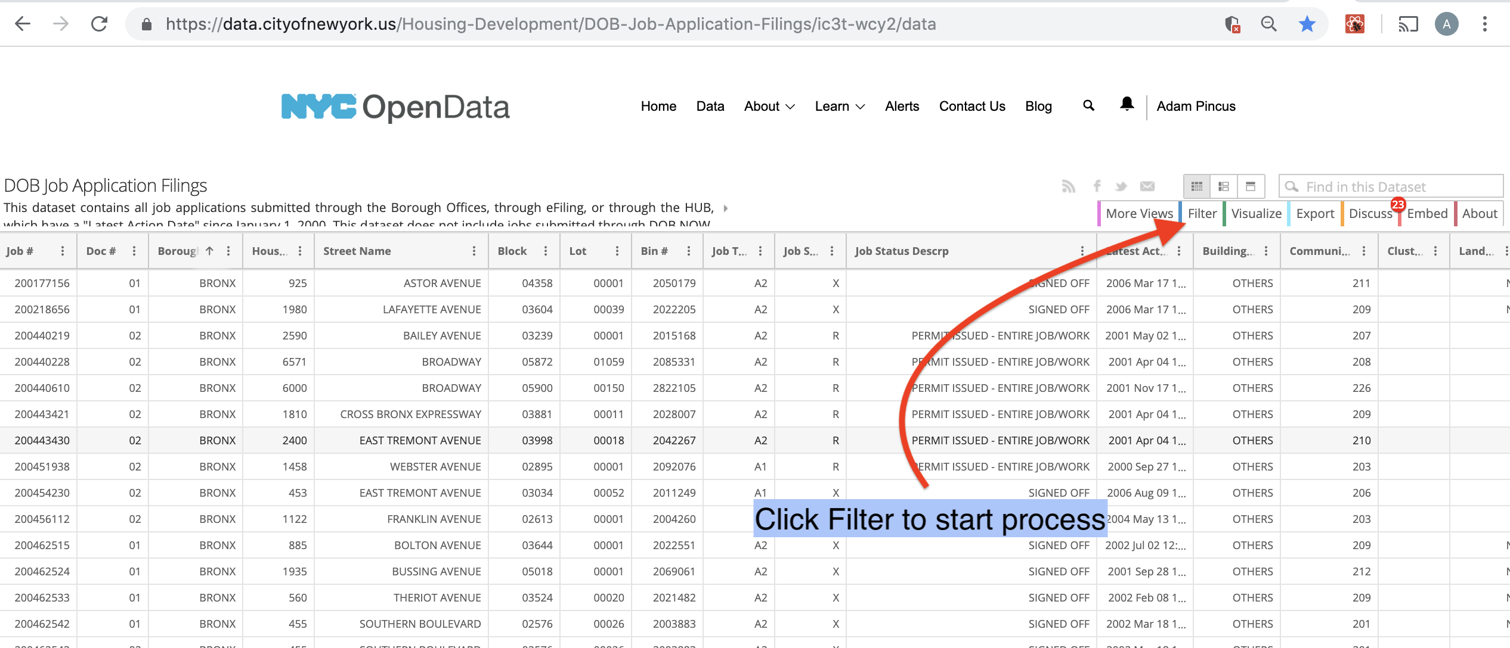
Task: Share dataset on Facebook
Action: coord(1097,186)
